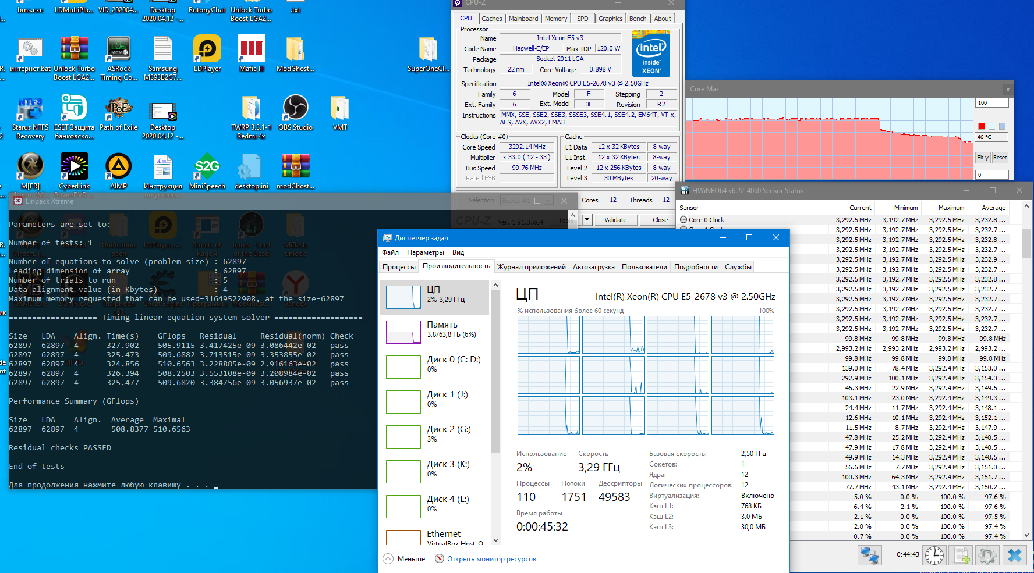The height and width of the screenshot is (573, 1034).
Task: Click the Fit y button in Core Max graph
Action: click(983, 158)
